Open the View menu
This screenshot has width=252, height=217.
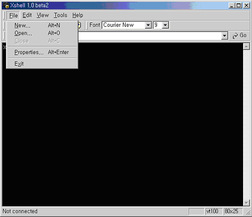[43, 15]
